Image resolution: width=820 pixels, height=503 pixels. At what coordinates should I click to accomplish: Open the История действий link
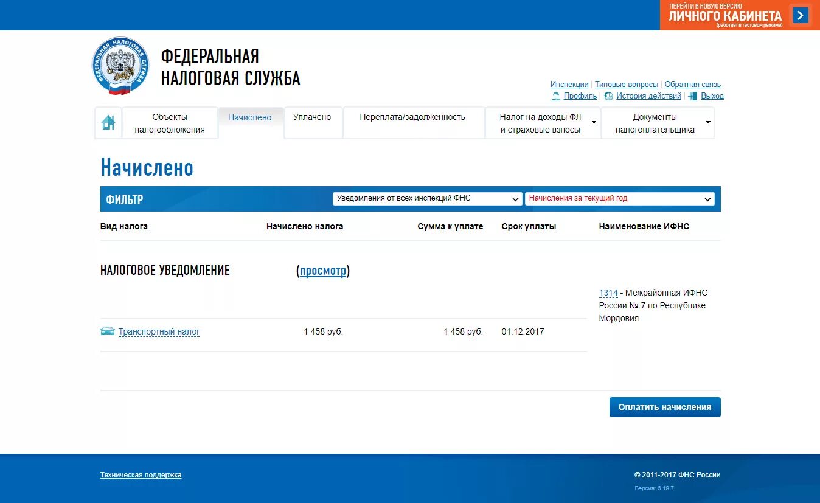[648, 96]
